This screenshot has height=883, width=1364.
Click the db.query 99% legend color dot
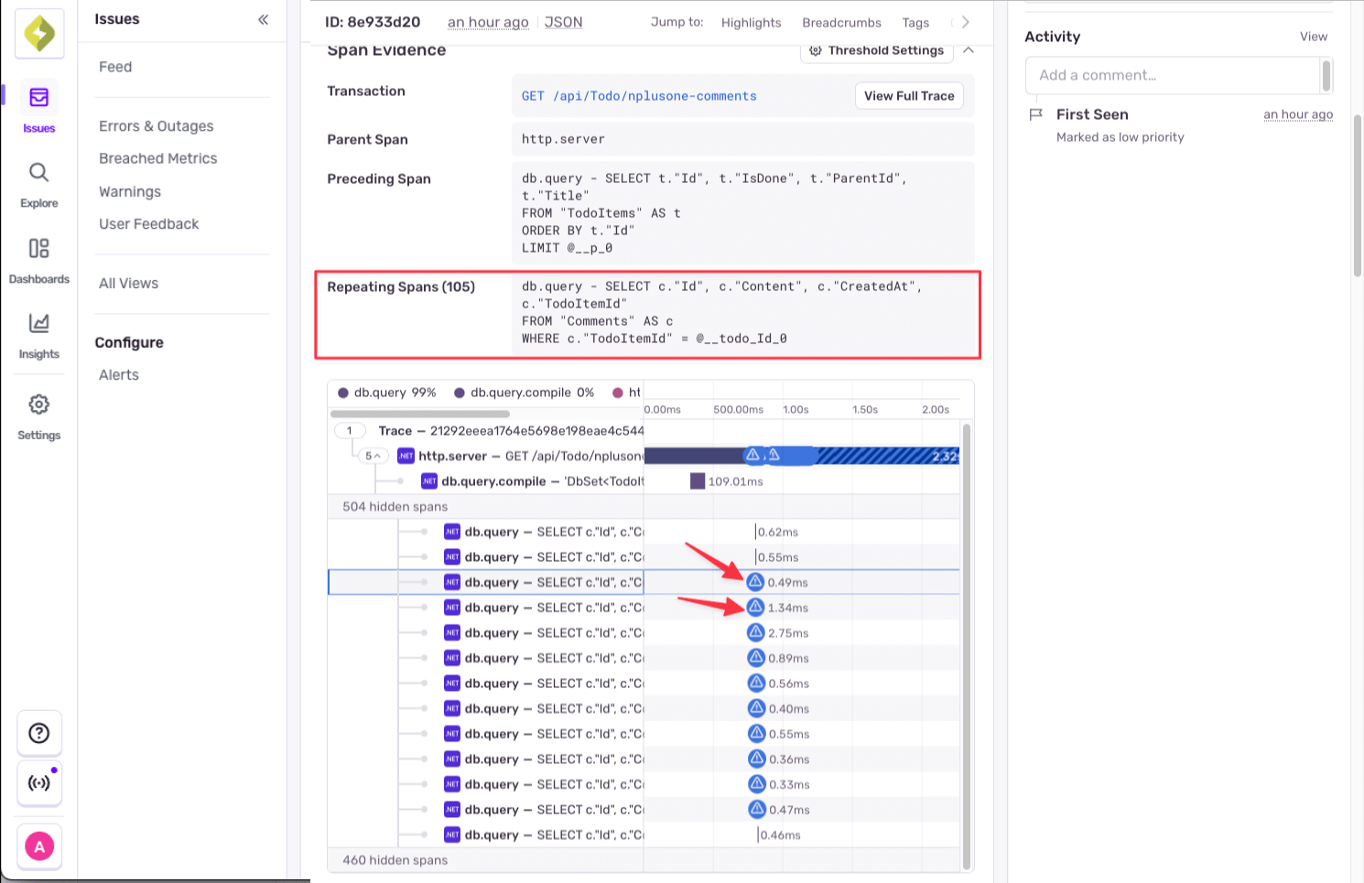(x=343, y=393)
